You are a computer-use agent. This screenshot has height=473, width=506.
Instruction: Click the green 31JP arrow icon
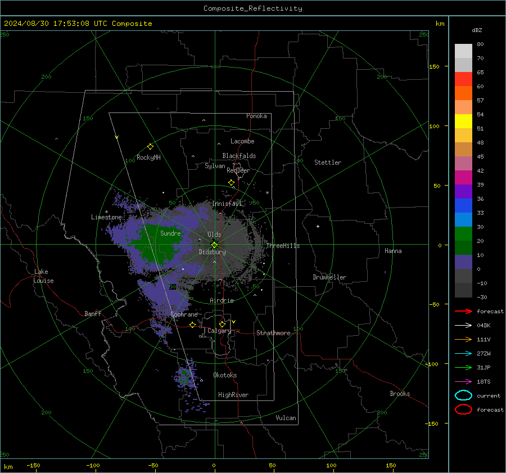click(x=463, y=367)
